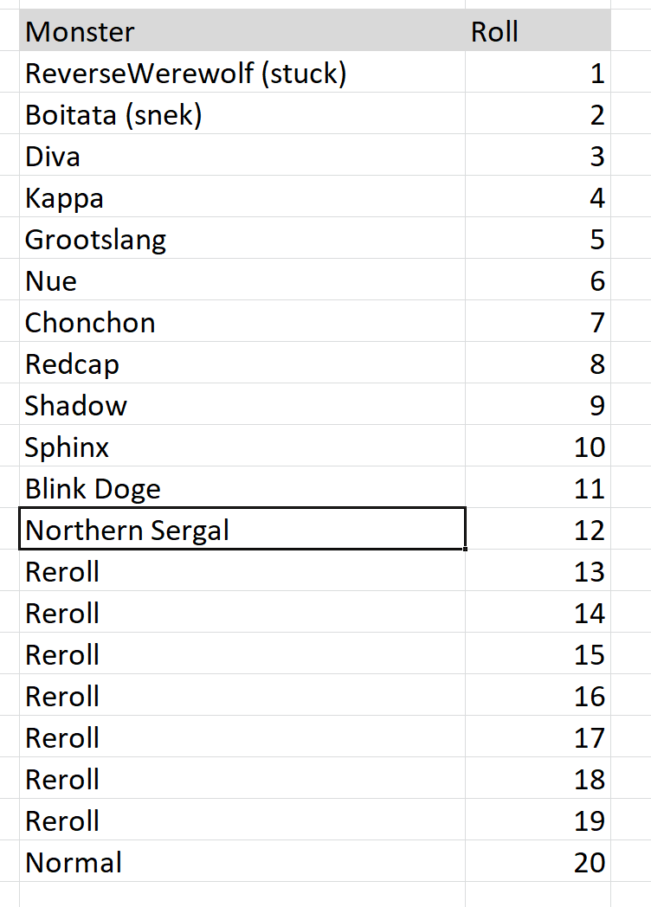The image size is (651, 907).
Task: Select the Sphinx cell
Action: pyautogui.click(x=242, y=447)
